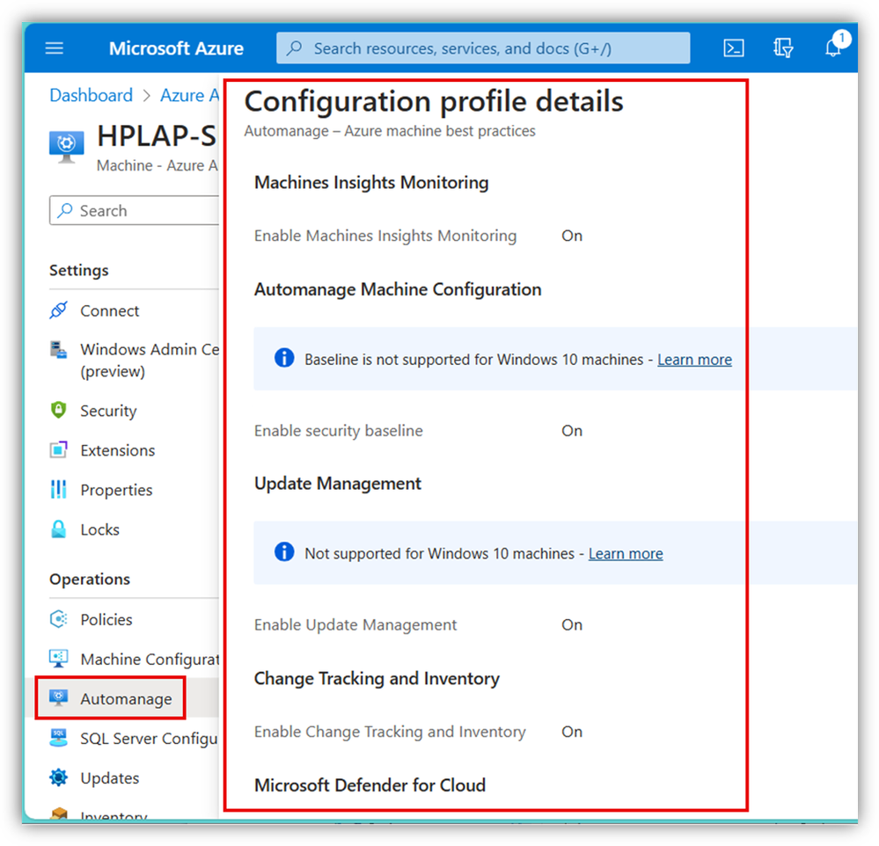The height and width of the screenshot is (846, 879).
Task: Click the HPLAP machine resource icon
Action: point(66,146)
